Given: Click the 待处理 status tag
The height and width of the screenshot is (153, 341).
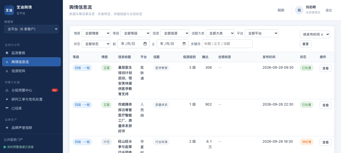Looking at the screenshot, I should click(x=307, y=142).
